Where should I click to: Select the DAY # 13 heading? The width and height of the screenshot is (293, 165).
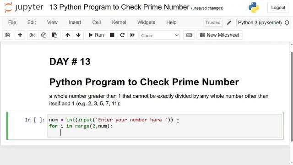[70, 61]
